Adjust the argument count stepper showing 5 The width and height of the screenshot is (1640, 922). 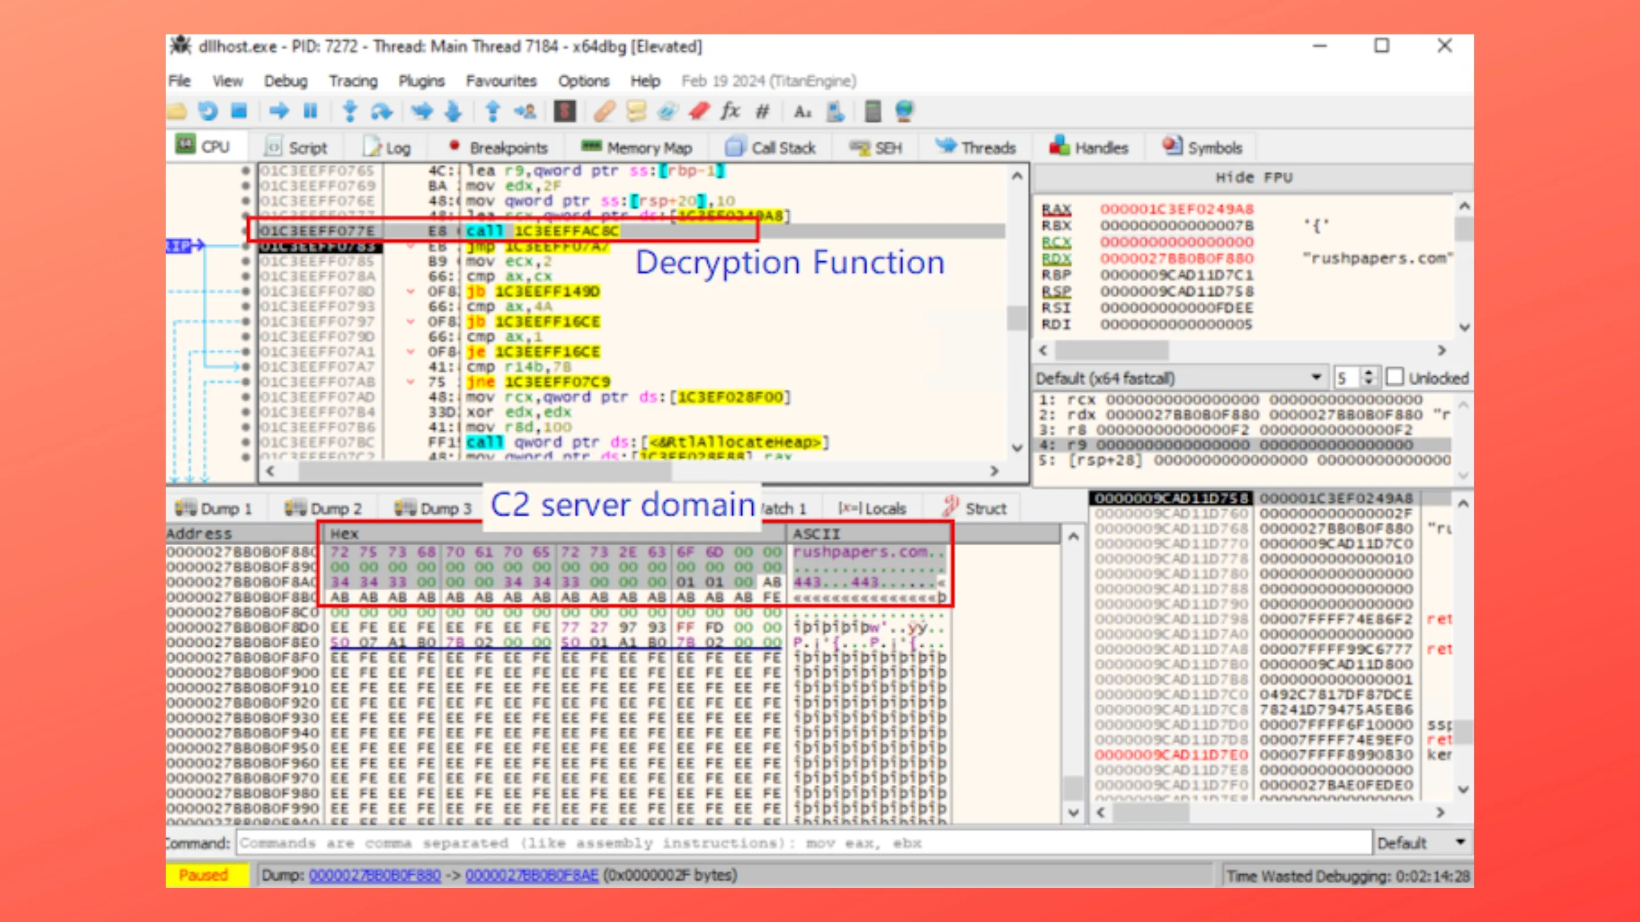(1369, 377)
